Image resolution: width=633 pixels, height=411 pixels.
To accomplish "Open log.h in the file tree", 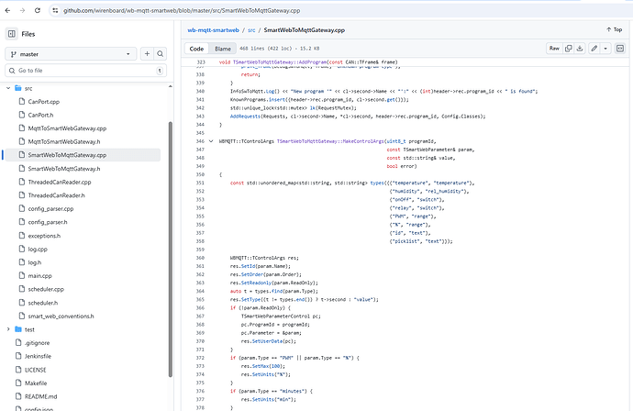I will coord(34,262).
